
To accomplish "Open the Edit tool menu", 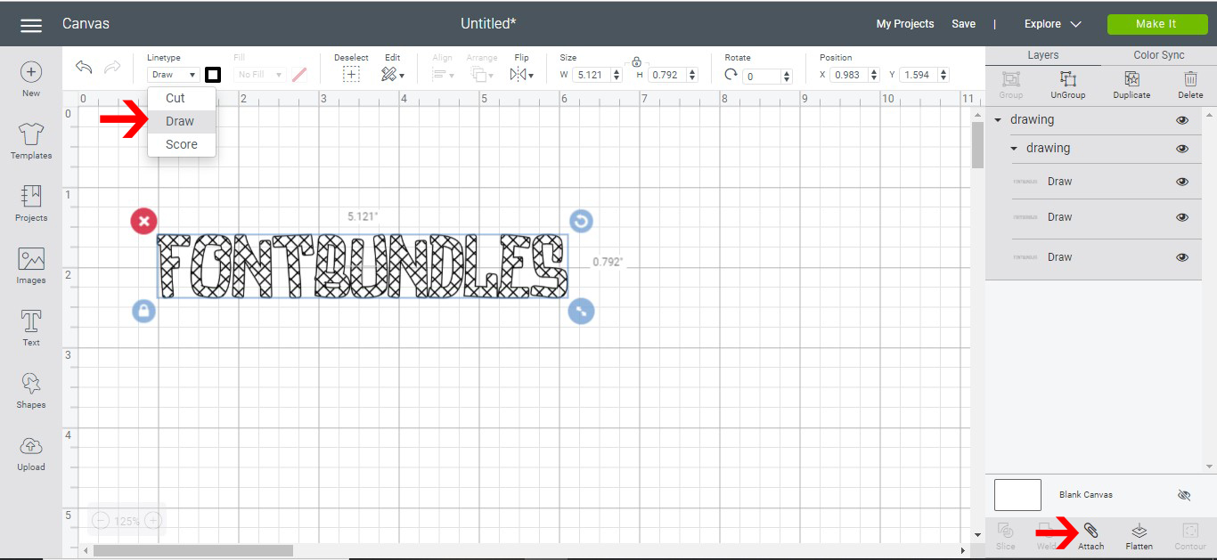I will (392, 75).
